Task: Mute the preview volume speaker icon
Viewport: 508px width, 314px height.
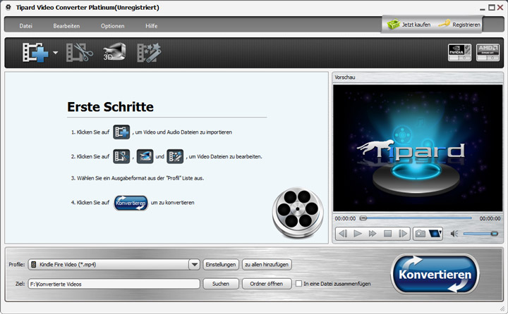Action: click(x=454, y=234)
